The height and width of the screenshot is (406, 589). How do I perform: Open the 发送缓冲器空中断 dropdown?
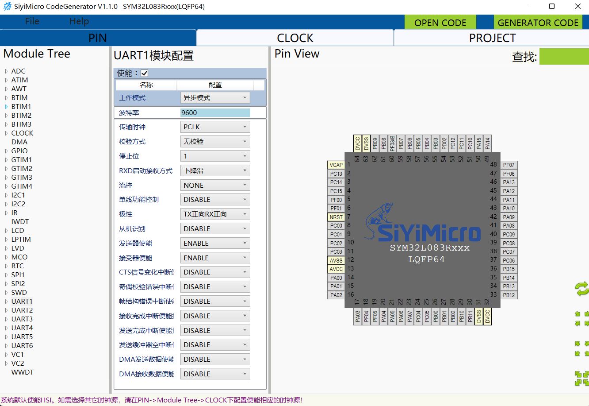(x=215, y=344)
